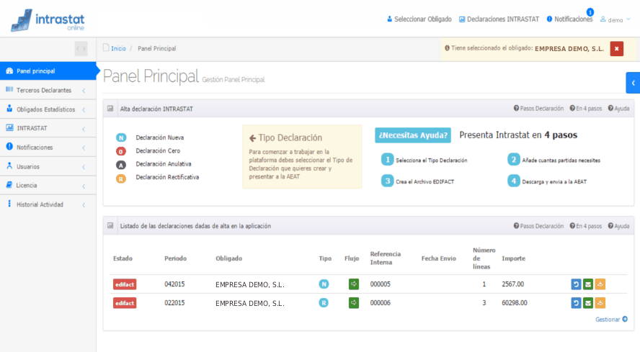
Task: Remove selected obligado with red X button
Action: coord(617,48)
